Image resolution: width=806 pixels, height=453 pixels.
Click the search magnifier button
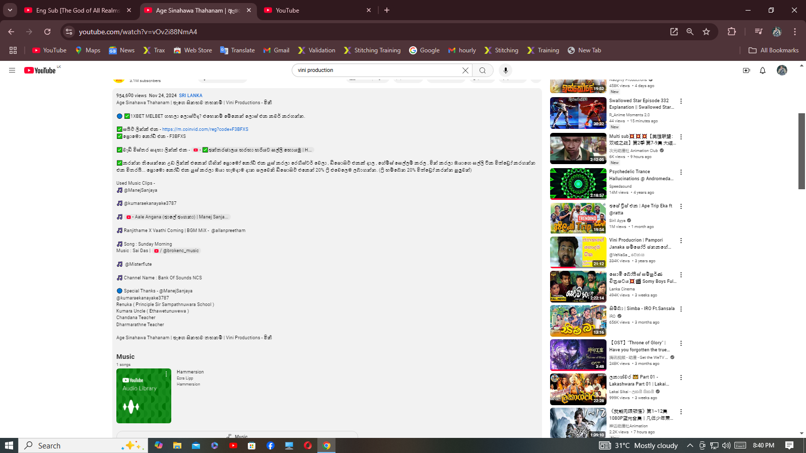pyautogui.click(x=483, y=70)
